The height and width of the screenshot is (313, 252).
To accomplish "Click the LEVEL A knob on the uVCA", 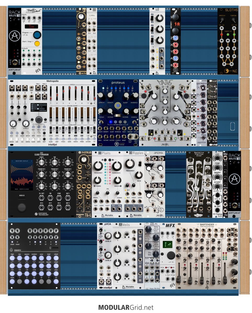I will [x=108, y=236].
